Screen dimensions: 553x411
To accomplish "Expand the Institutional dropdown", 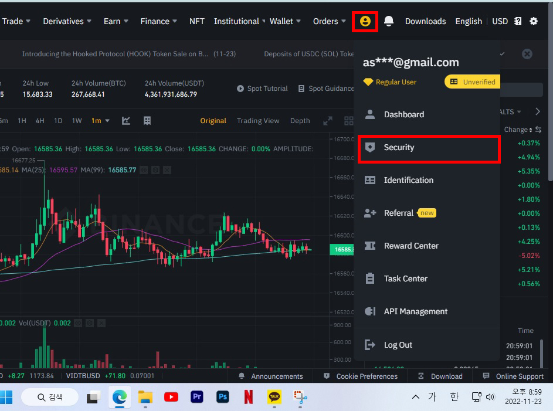I will (239, 21).
